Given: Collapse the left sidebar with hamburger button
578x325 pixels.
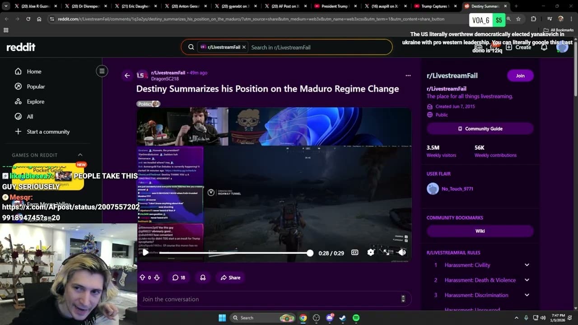Looking at the screenshot, I should tap(102, 71).
